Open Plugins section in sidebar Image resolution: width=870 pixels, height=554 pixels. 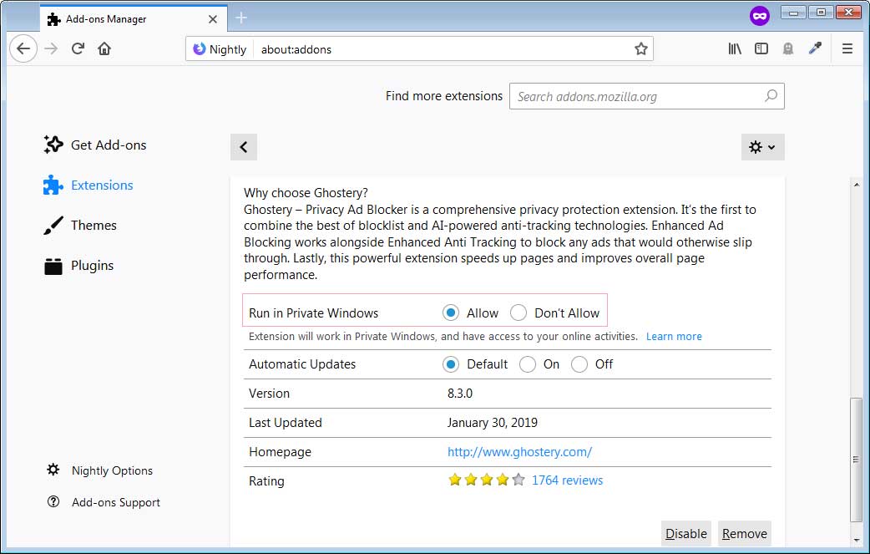(92, 266)
